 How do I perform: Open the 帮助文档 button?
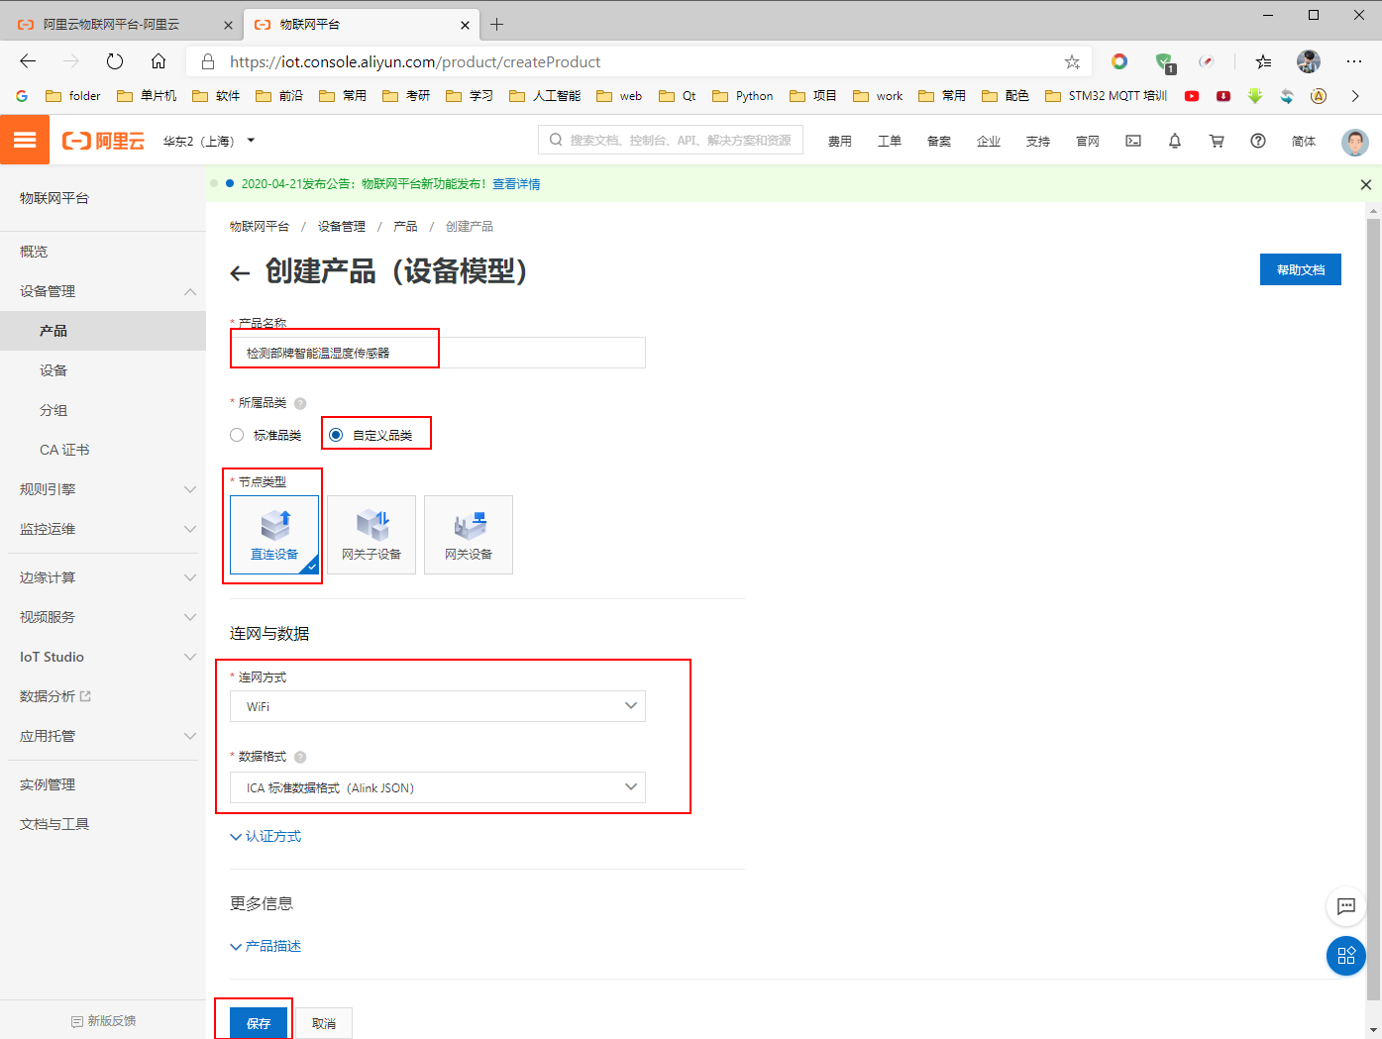1301,269
